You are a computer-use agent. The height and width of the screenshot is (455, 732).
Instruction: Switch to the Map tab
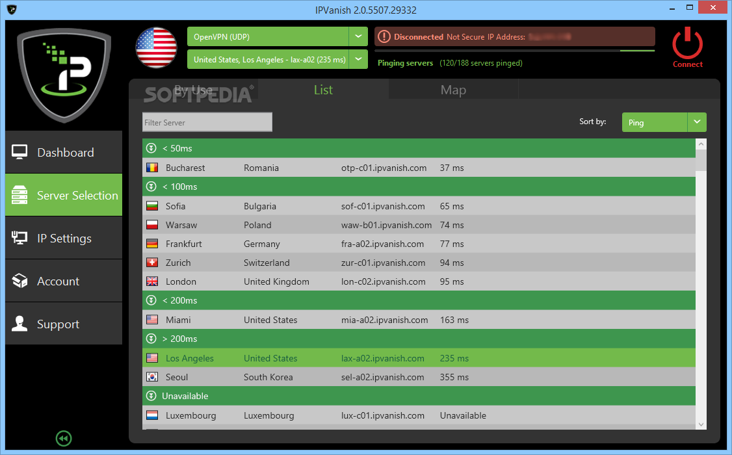[x=453, y=90]
